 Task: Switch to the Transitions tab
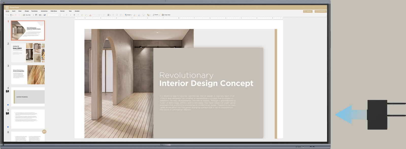34,11
